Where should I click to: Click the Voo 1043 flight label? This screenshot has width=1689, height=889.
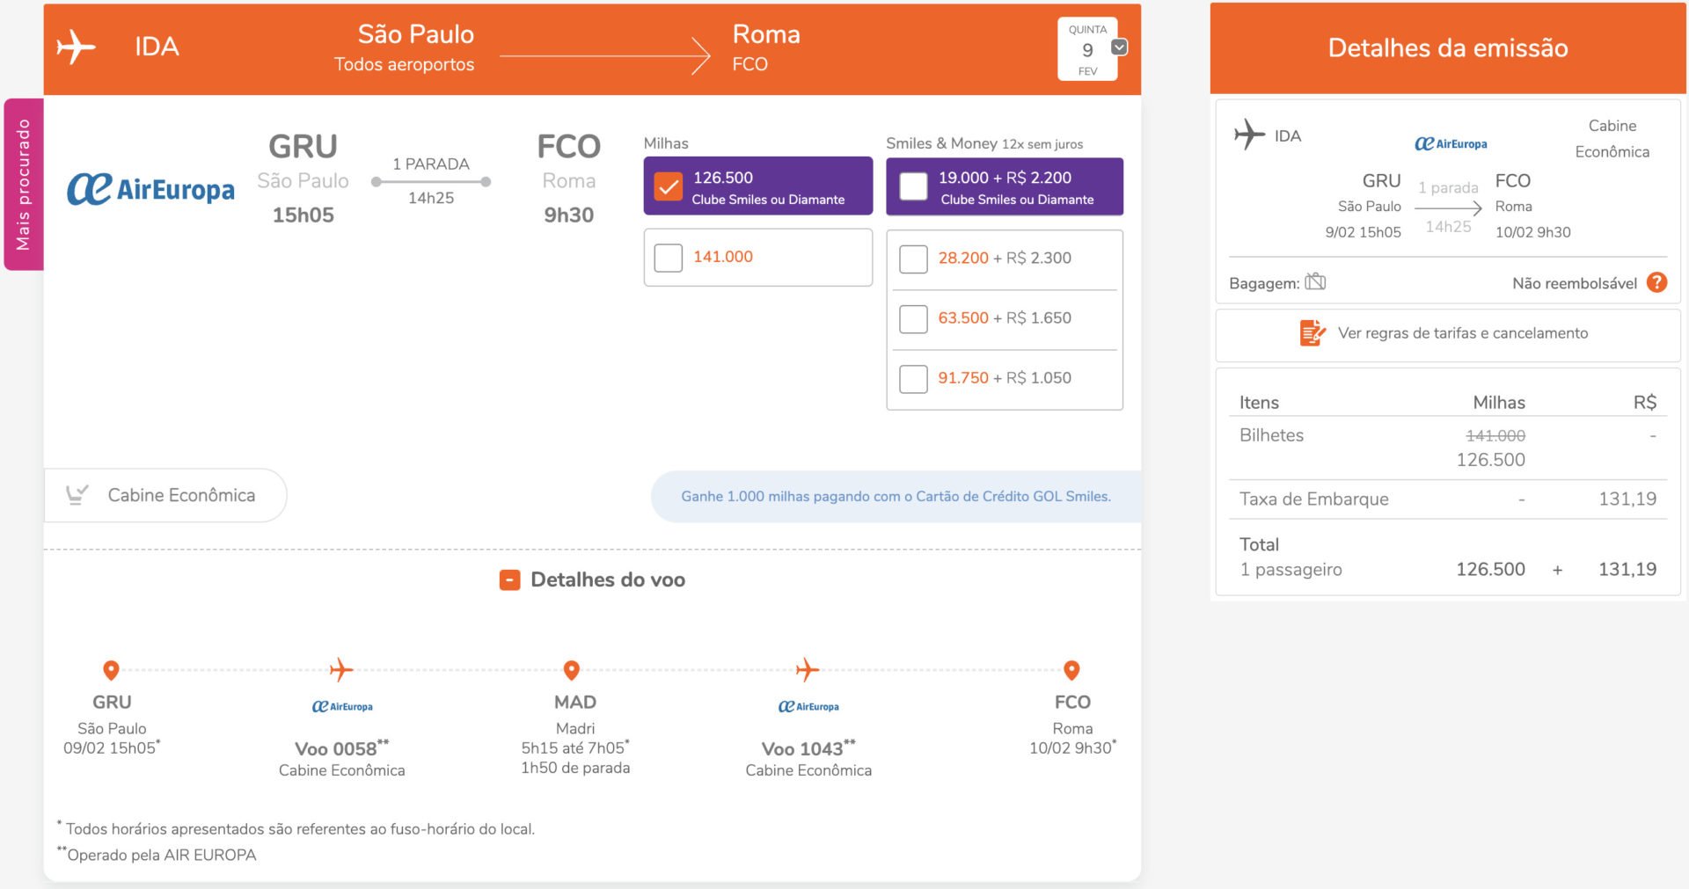coord(808,748)
